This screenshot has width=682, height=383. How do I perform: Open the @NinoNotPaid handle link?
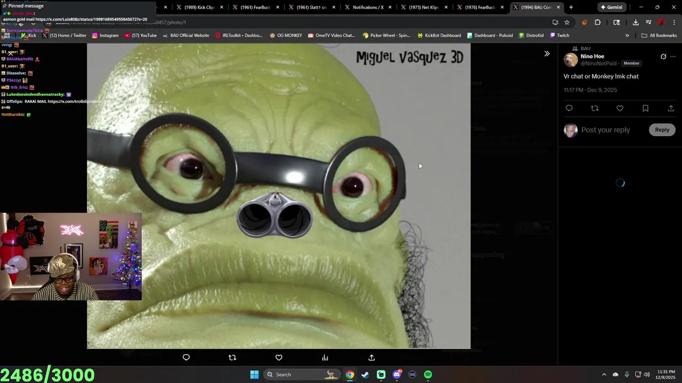pyautogui.click(x=598, y=63)
